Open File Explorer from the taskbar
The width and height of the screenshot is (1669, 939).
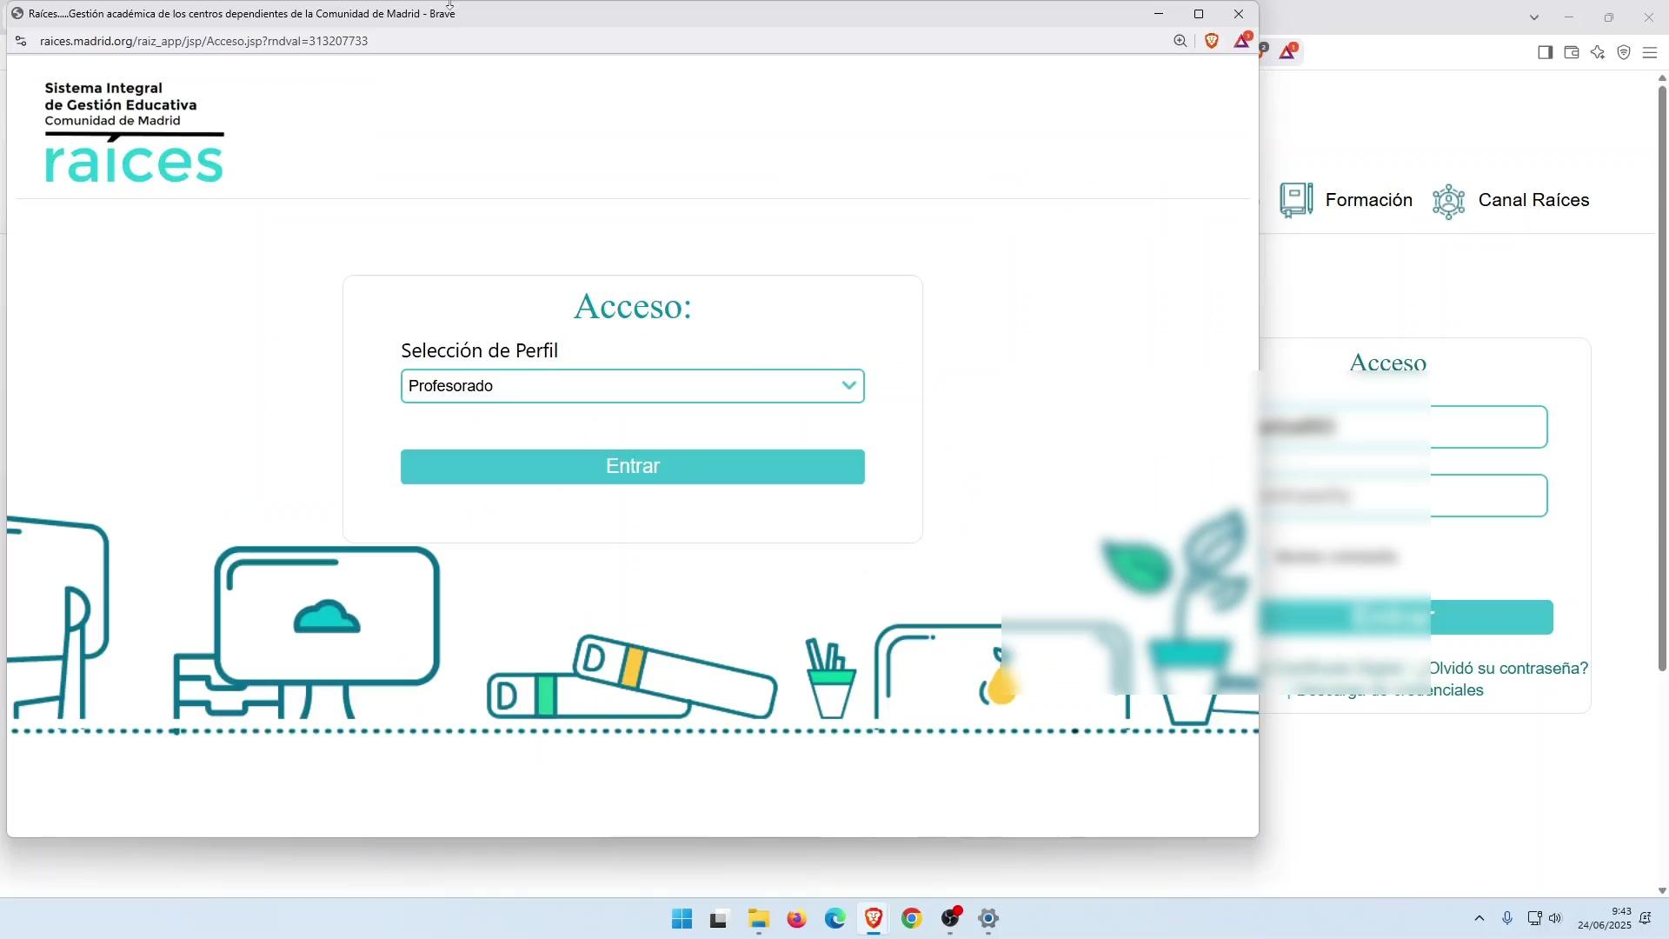[758, 919]
